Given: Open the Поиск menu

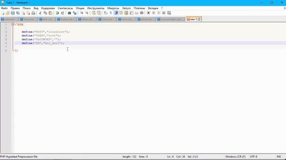Looking at the screenshot, I should (x=27, y=8).
